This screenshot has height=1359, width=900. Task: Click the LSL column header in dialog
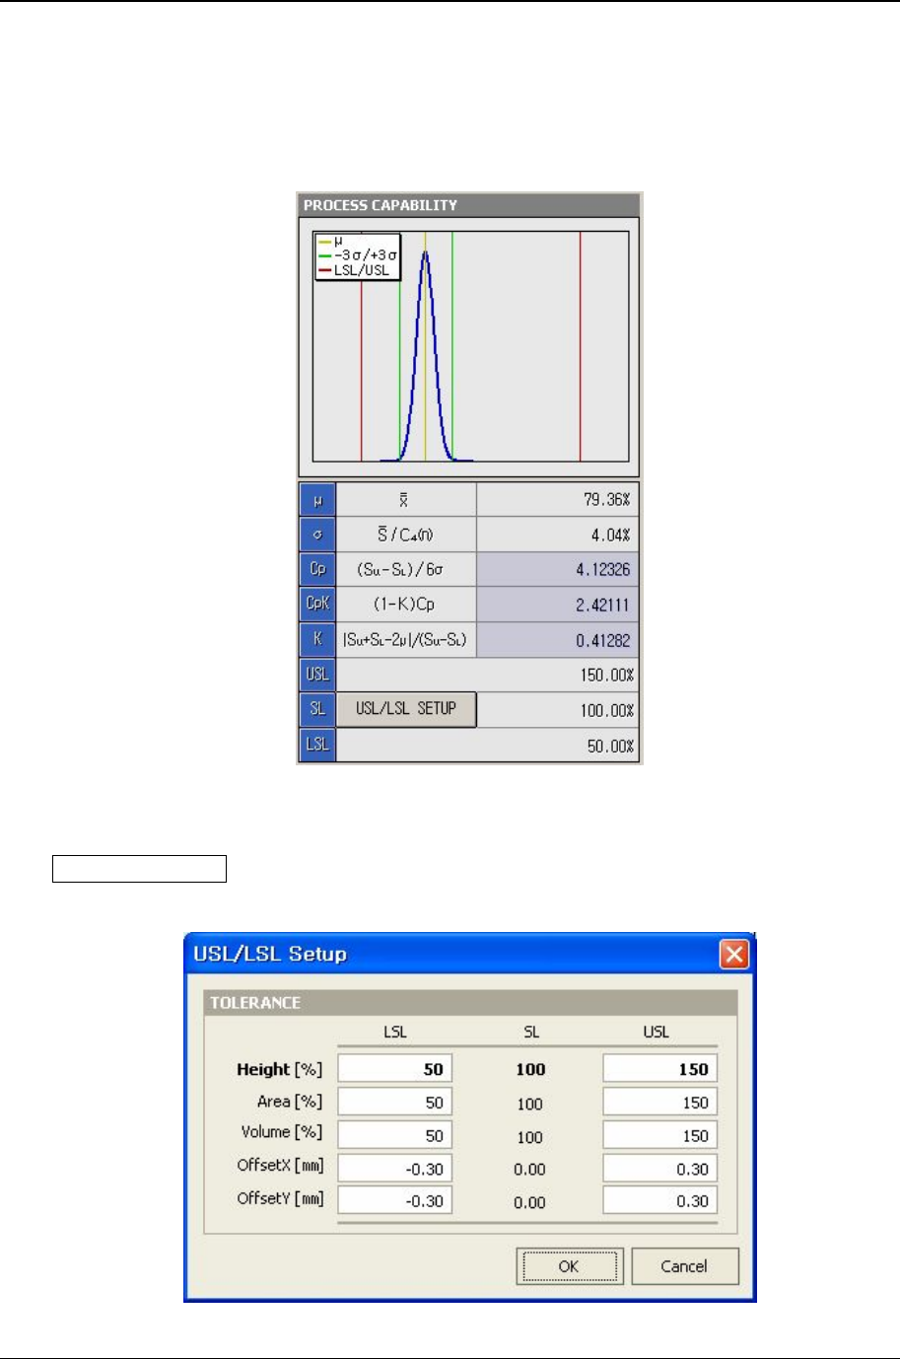395,1032
